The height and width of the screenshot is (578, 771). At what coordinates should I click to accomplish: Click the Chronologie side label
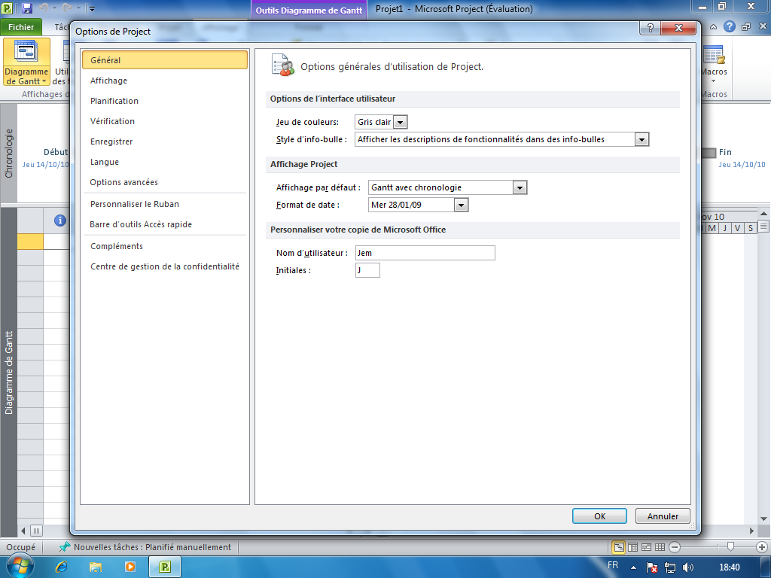(x=8, y=153)
